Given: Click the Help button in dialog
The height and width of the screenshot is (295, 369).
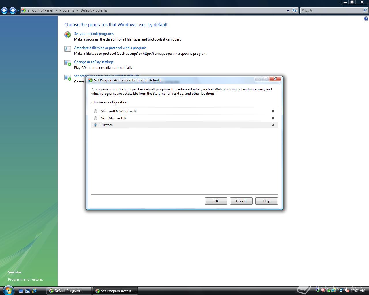Looking at the screenshot, I should pyautogui.click(x=266, y=201).
